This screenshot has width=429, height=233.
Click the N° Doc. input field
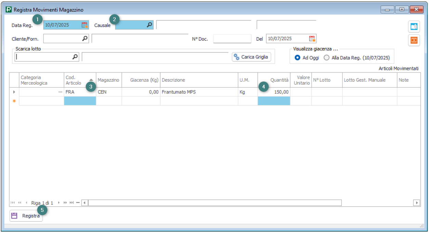[x=232, y=39]
